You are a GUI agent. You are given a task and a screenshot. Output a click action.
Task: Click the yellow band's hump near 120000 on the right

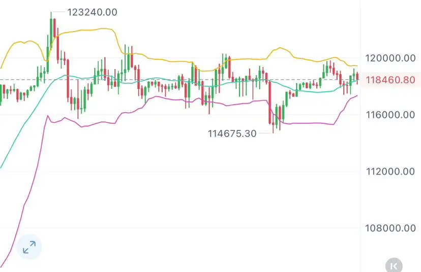point(280,48)
